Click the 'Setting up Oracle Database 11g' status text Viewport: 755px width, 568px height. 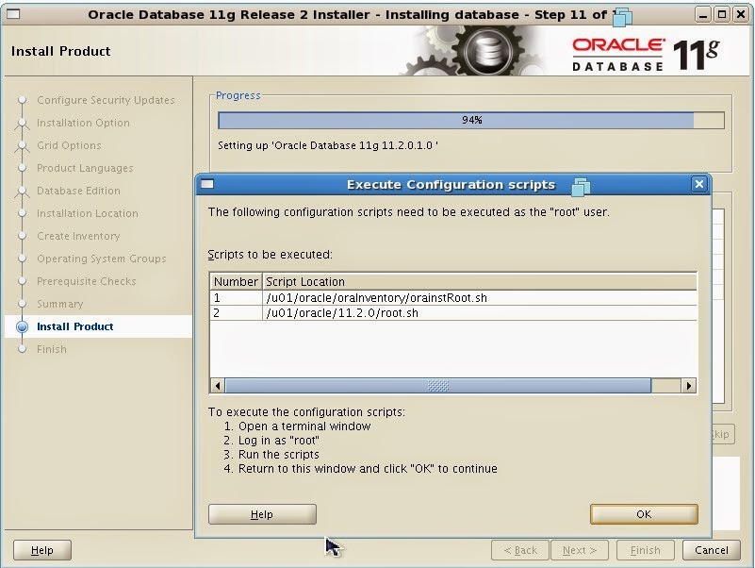pos(327,145)
